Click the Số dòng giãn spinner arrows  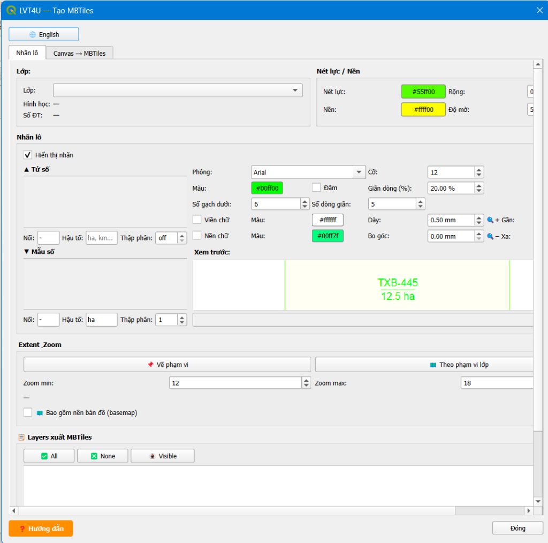click(421, 204)
